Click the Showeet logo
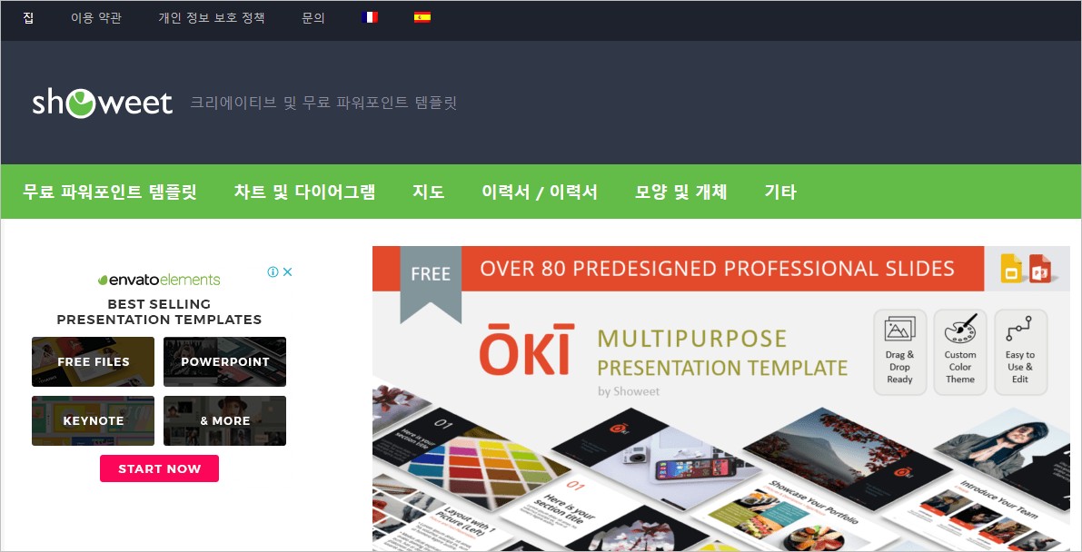1082x552 pixels. tap(102, 103)
